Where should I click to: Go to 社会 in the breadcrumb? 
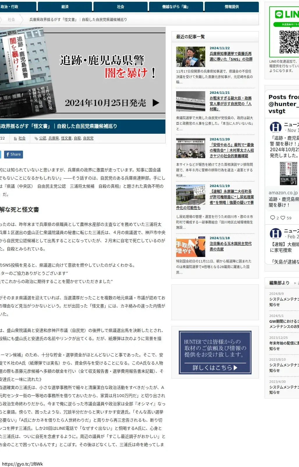pos(11,20)
